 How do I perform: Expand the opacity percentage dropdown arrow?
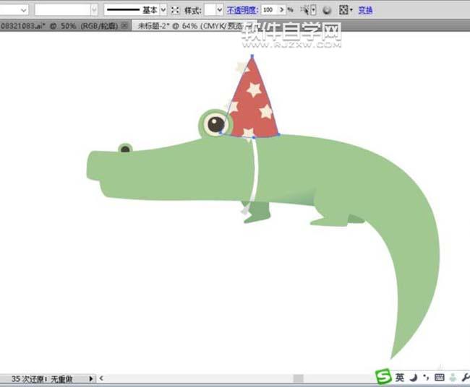[x=282, y=10]
